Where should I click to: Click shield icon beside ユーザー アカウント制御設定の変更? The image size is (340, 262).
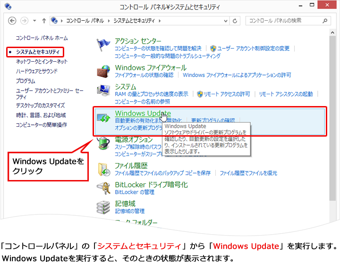213,49
